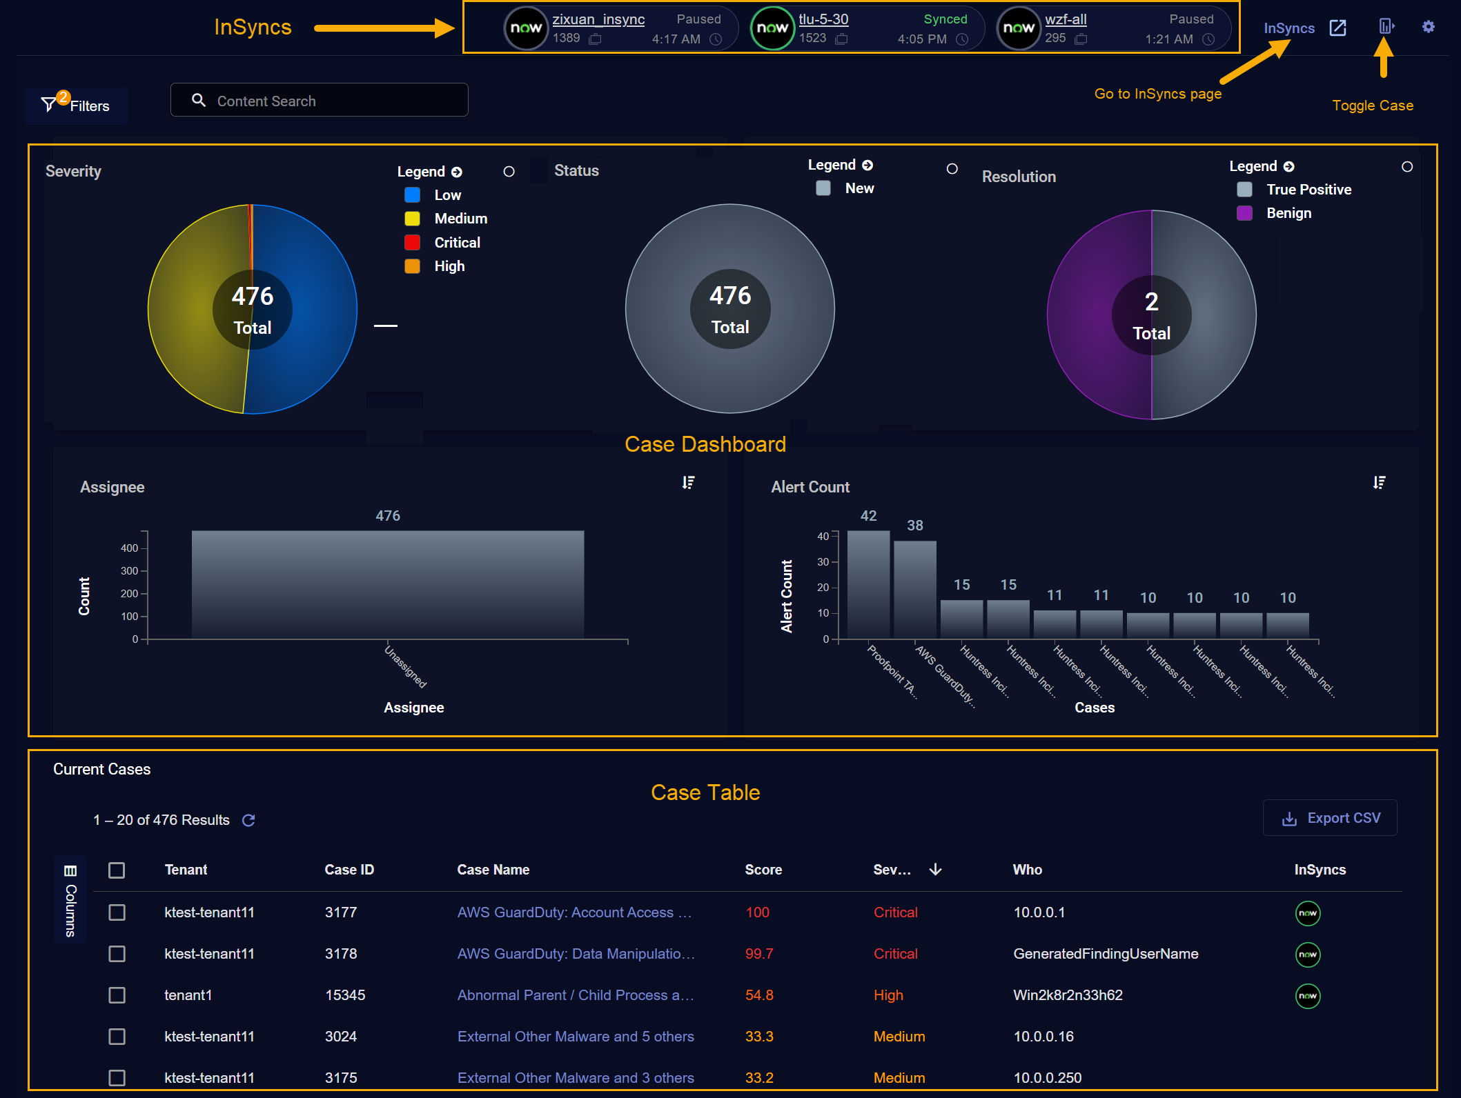The width and height of the screenshot is (1461, 1098).
Task: Click zixuan_insync ServiceNow logo icon
Action: pos(526,28)
